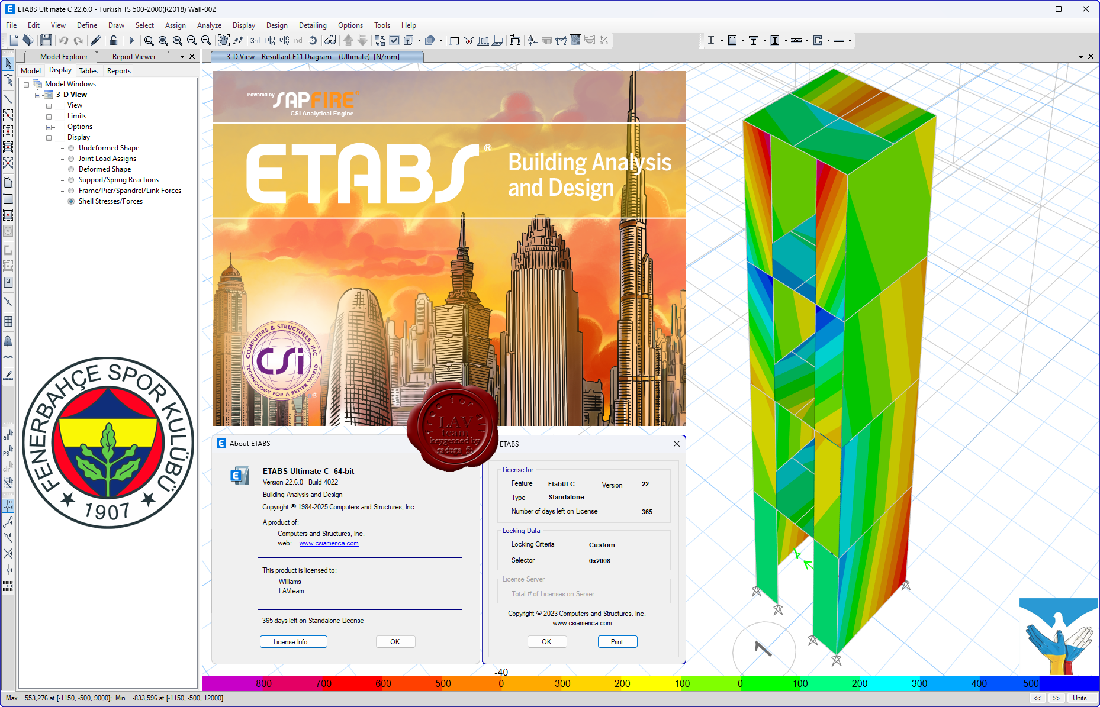This screenshot has height=707, width=1100.
Task: Restore Previous Zoom magnifier icon
Action: pos(178,40)
